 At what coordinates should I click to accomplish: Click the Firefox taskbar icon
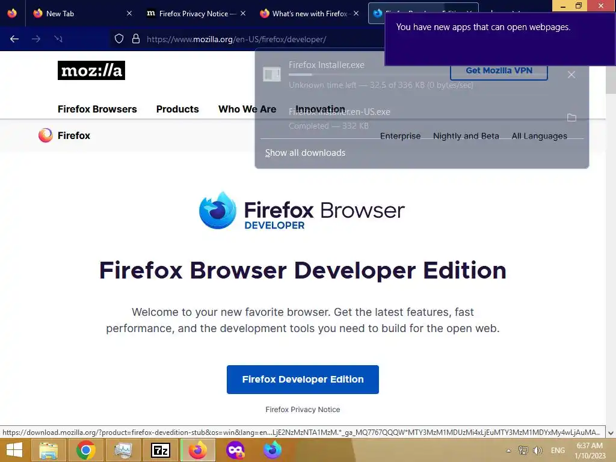(x=198, y=450)
